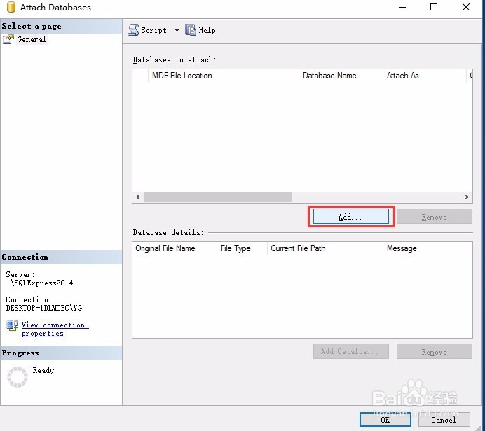Screen dimensions: 485x431
Task: Click the Remove button under the Database details list
Action: pyautogui.click(x=435, y=351)
